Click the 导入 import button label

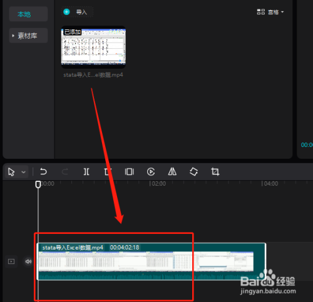[x=81, y=12]
